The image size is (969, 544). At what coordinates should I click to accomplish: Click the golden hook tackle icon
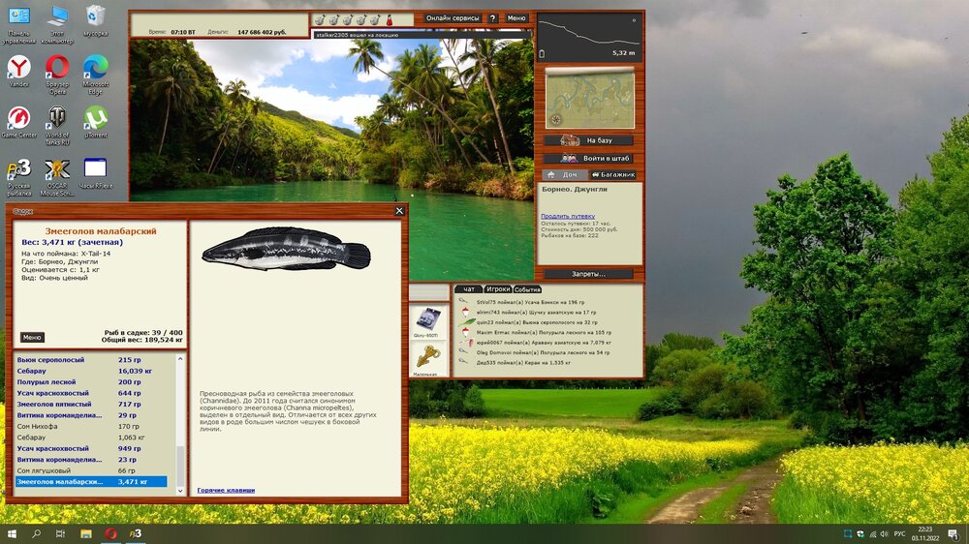click(427, 356)
